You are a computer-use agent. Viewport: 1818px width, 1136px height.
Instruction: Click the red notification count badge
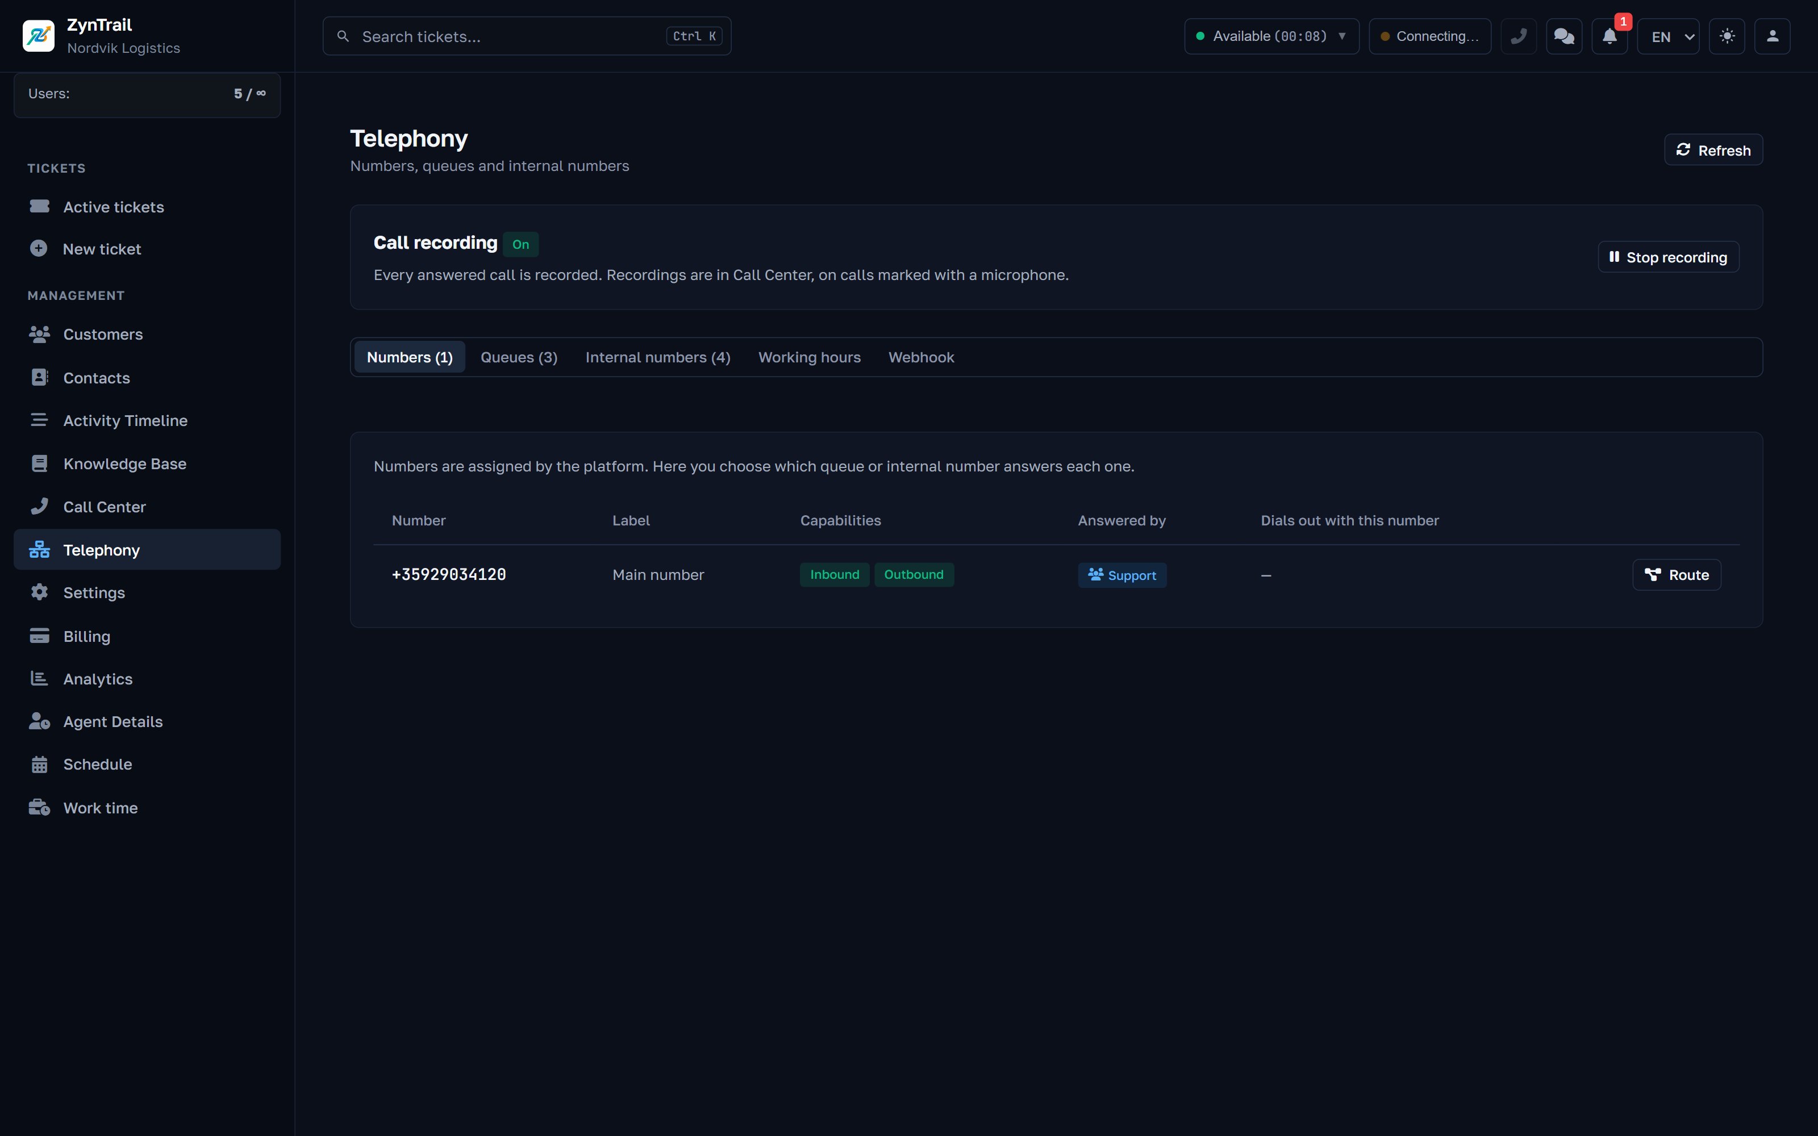1623,22
